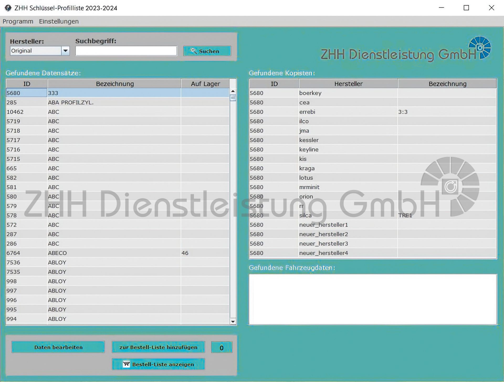This screenshot has width=504, height=382.
Task: Select ABC row with ID 286
Action: click(x=118, y=244)
